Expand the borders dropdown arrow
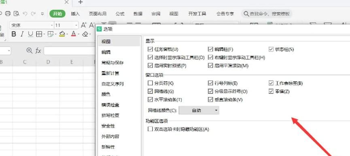This screenshot has height=156, width=350. point(44,34)
